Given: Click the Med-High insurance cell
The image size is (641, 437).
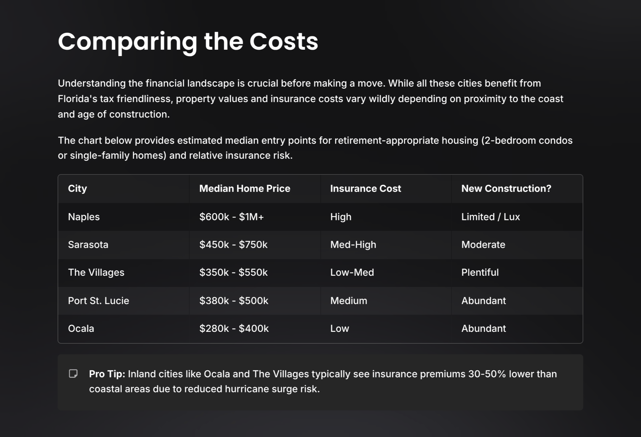Looking at the screenshot, I should (x=353, y=245).
